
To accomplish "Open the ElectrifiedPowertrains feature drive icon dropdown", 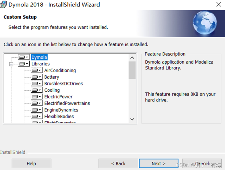I will point(37,103).
